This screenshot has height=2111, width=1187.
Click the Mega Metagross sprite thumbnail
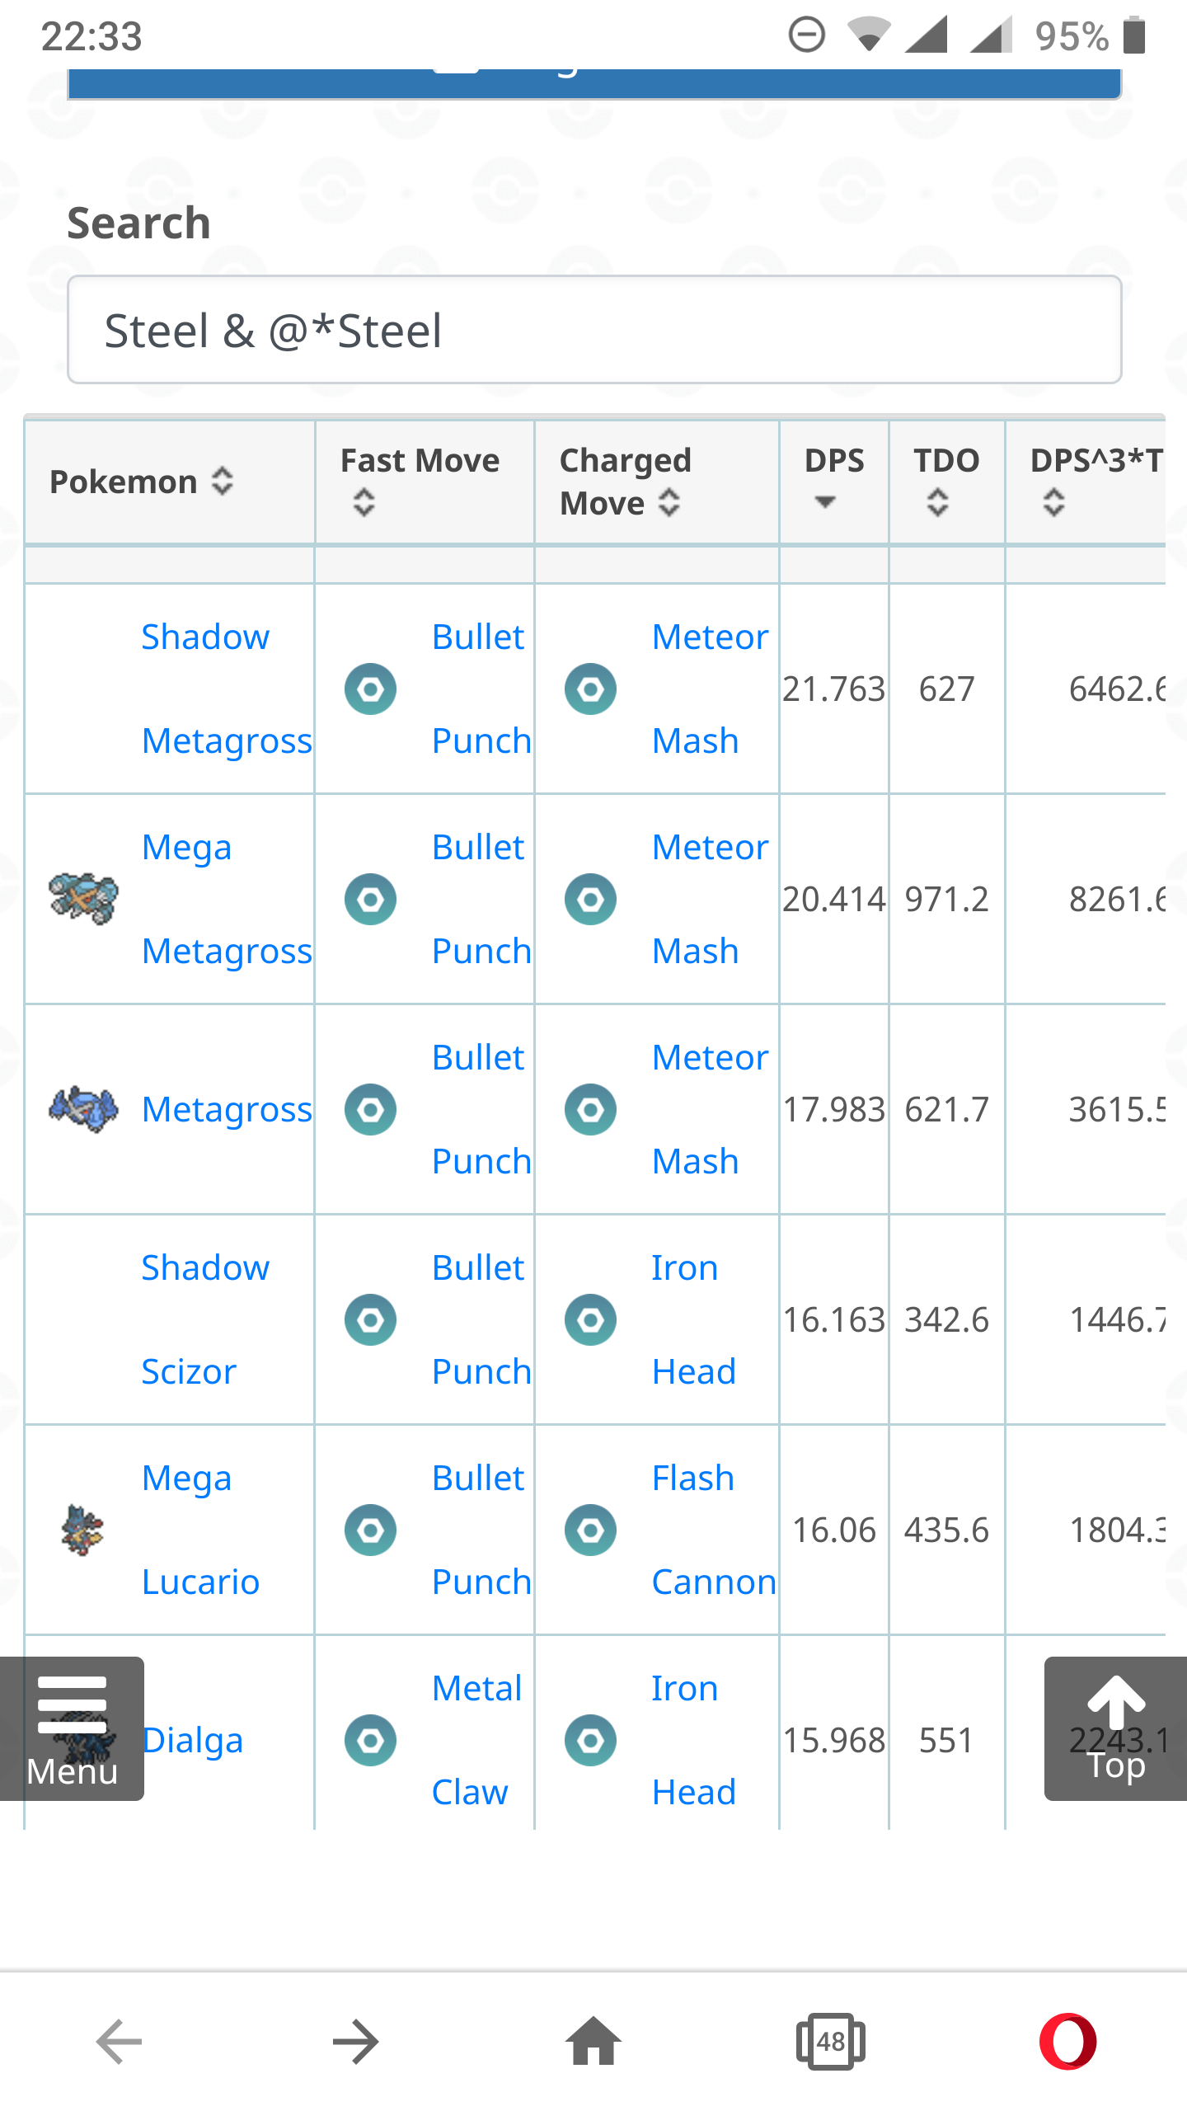coord(83,899)
